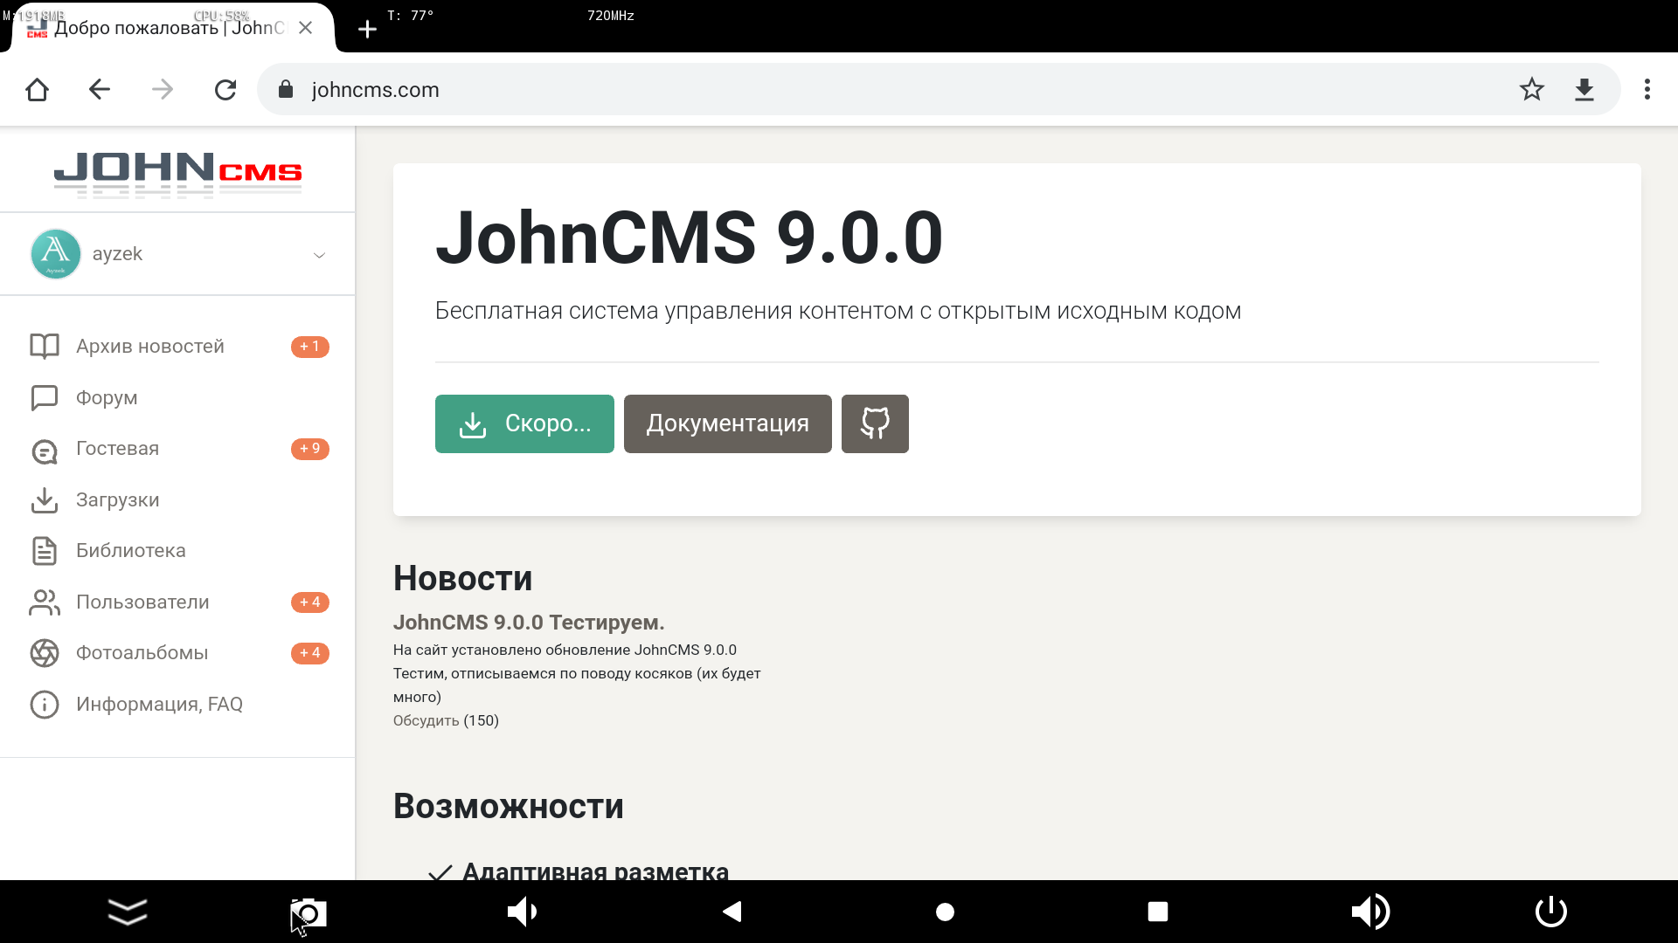The height and width of the screenshot is (943, 1678).
Task: Select Фотоальбомы sidebar entry
Action: (142, 653)
